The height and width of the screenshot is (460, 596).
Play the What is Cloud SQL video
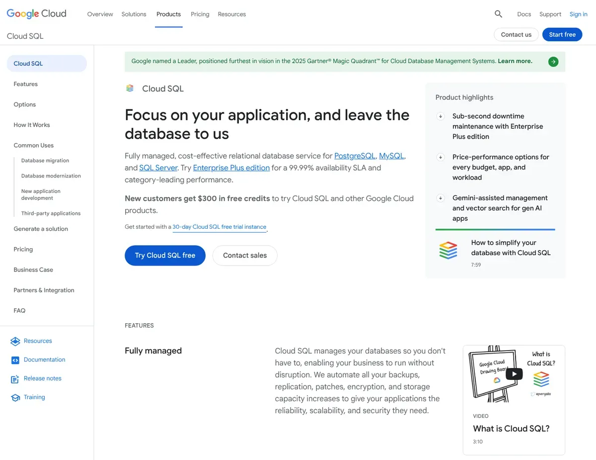coord(514,374)
